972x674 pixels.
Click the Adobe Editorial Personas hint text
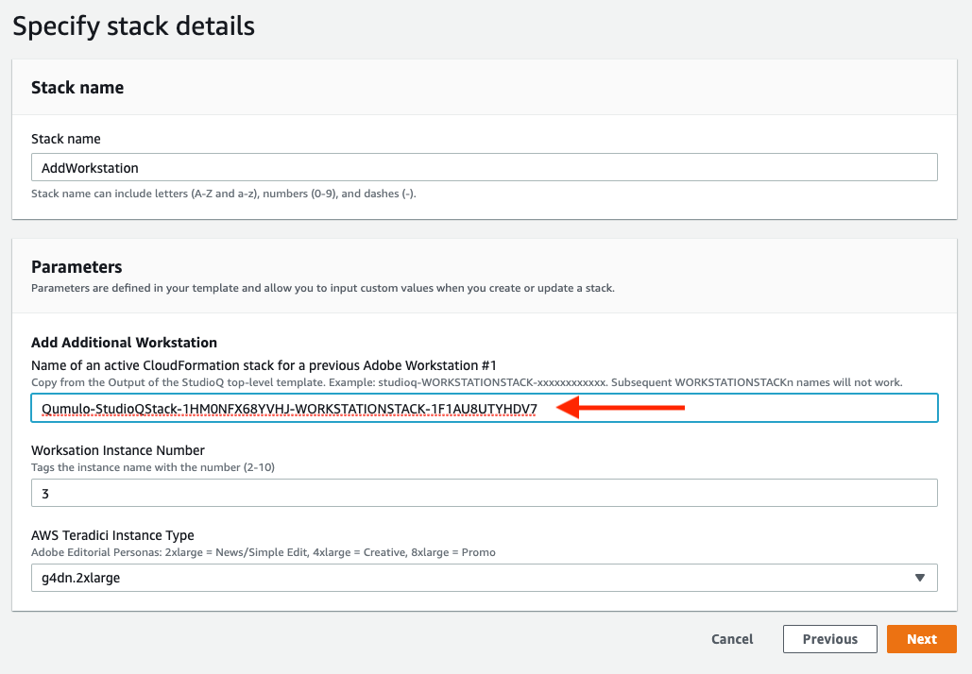264,552
